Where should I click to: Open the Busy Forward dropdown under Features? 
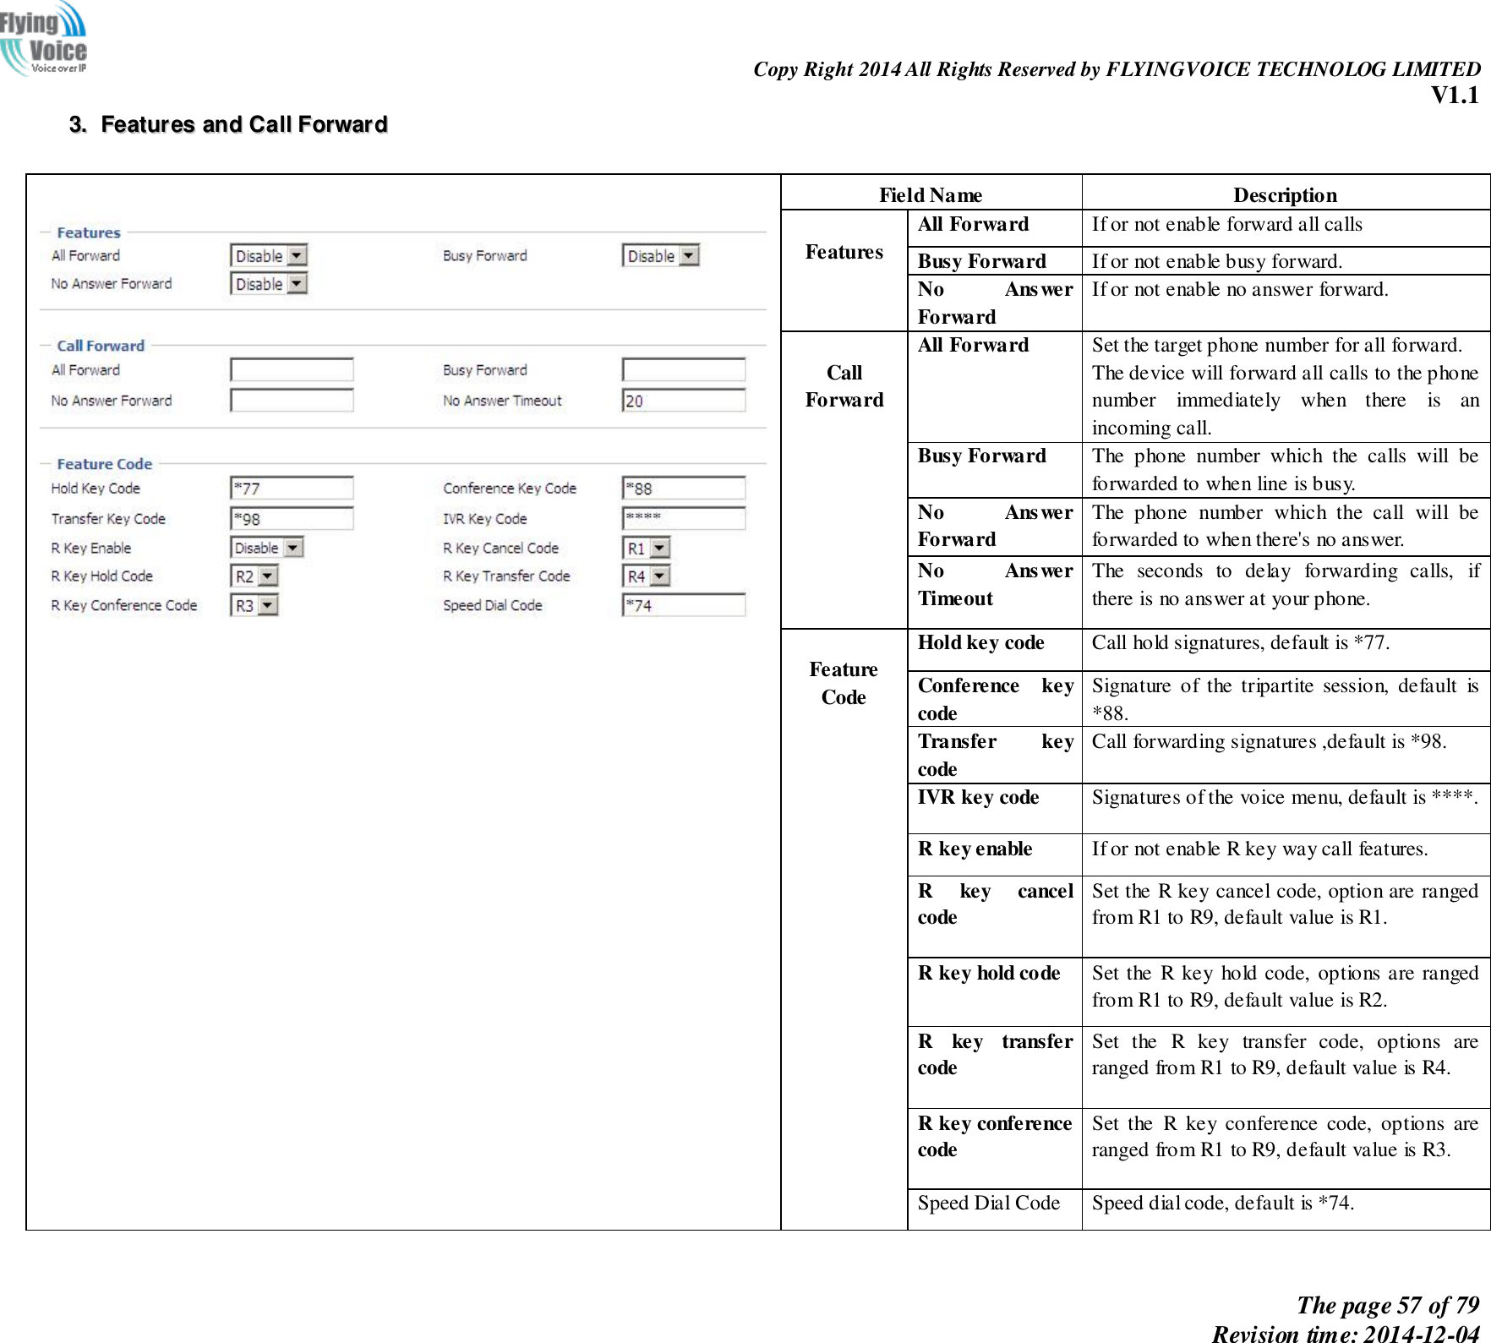pos(661,255)
